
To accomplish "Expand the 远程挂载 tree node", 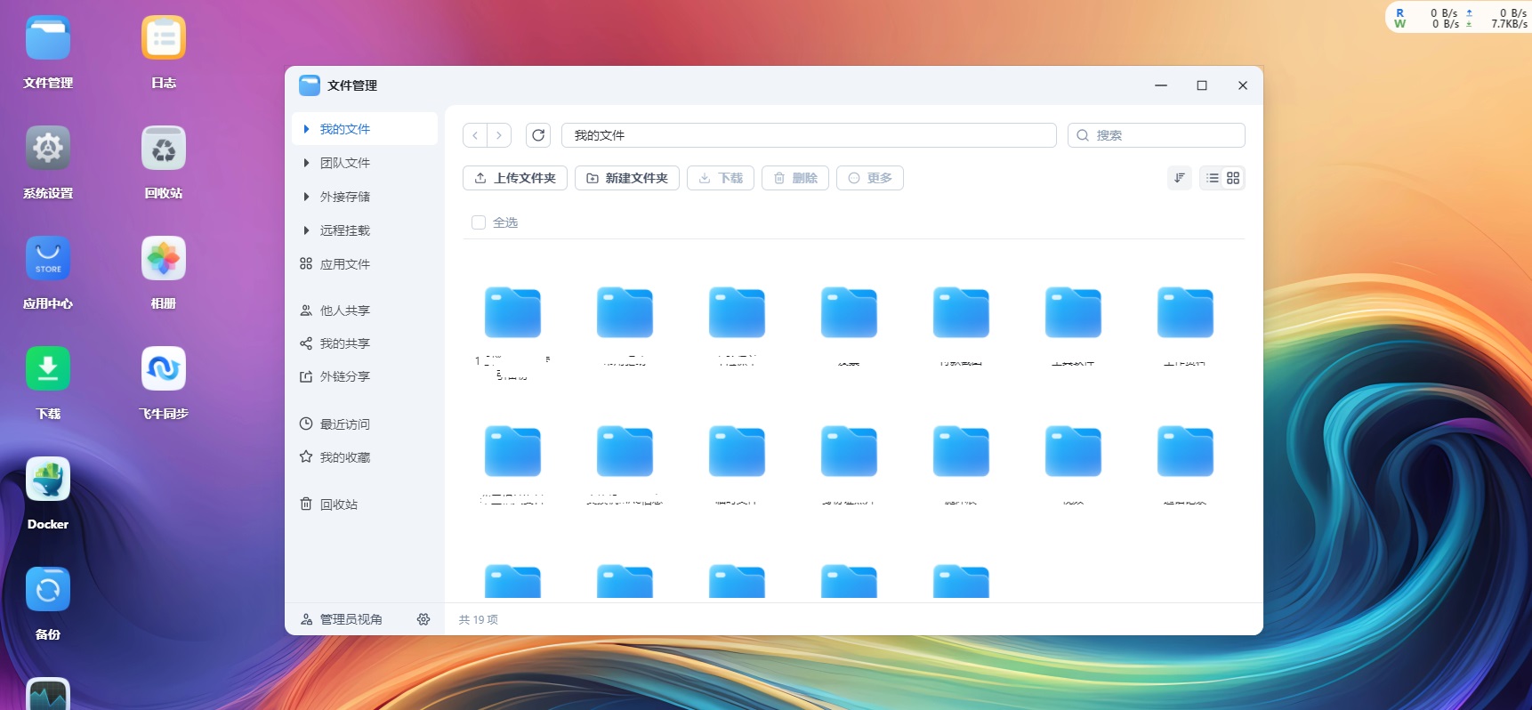I will coord(306,230).
